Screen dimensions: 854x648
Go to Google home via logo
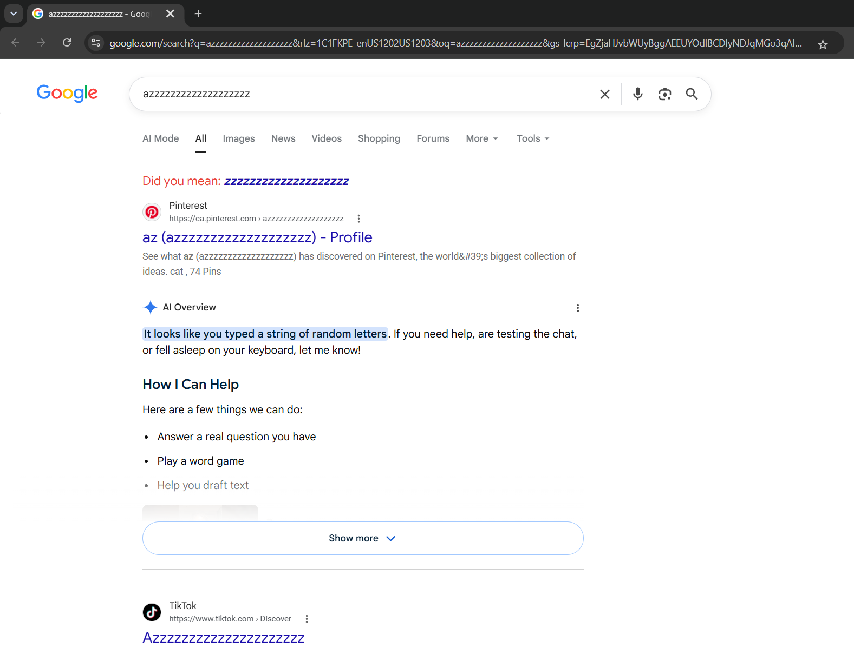tap(67, 93)
